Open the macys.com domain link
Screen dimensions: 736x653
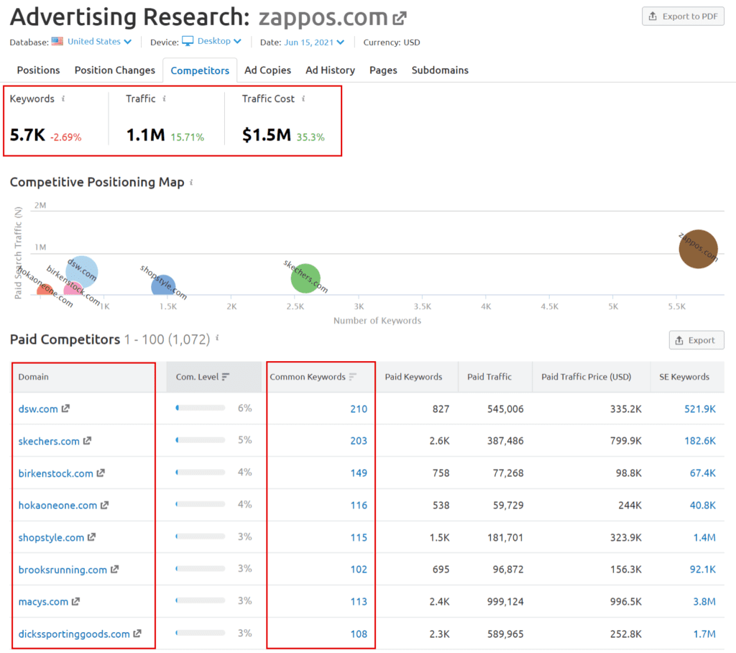pyautogui.click(x=43, y=602)
